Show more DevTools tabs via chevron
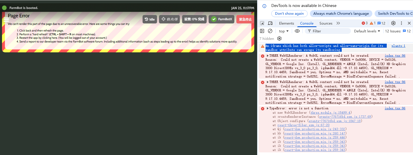This screenshot has width=413, height=155. pyautogui.click(x=338, y=23)
